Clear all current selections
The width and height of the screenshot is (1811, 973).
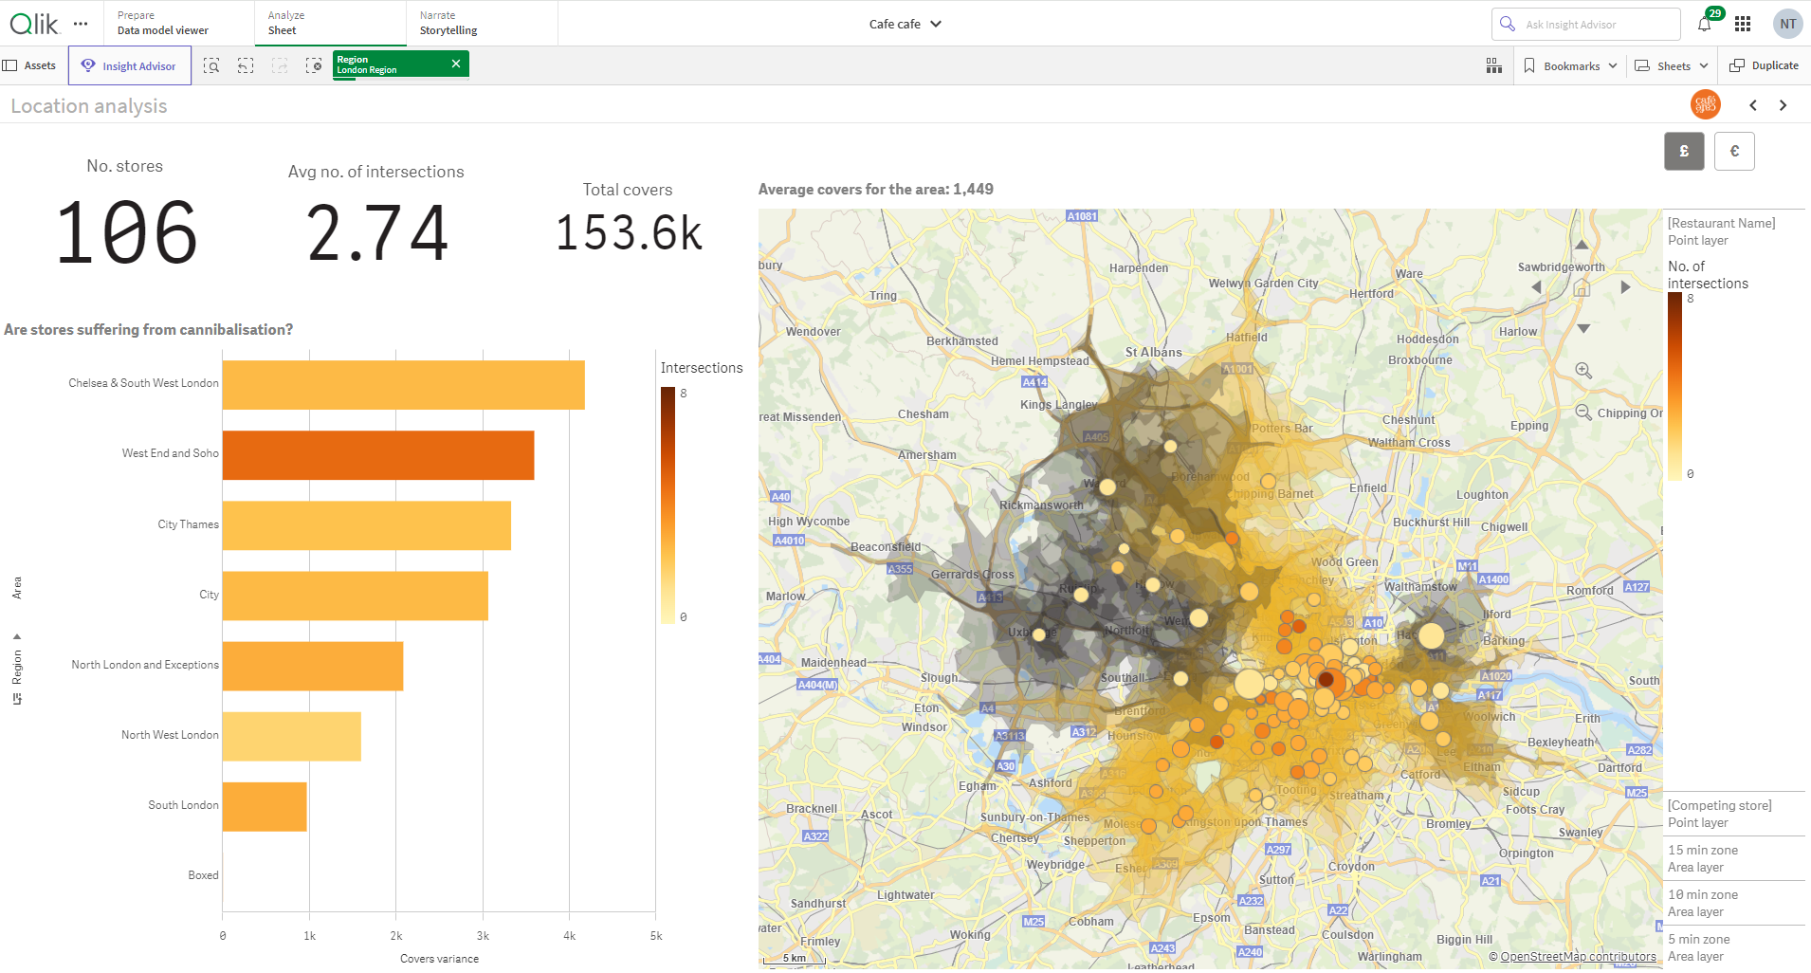pos(314,64)
